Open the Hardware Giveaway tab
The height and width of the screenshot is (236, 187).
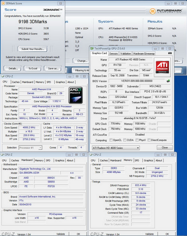click(144, 54)
